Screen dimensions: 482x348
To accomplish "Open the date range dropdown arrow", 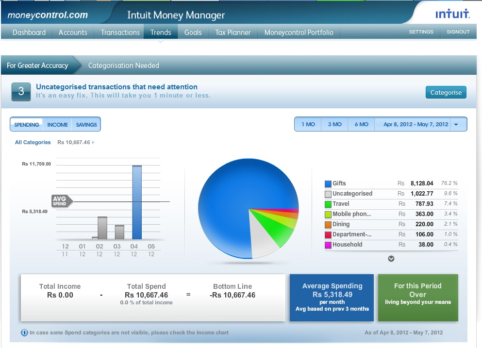I will pyautogui.click(x=456, y=125).
